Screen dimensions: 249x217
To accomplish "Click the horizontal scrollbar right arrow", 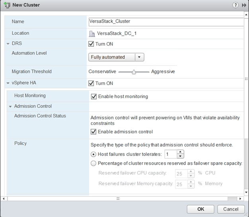I will click(240, 199).
